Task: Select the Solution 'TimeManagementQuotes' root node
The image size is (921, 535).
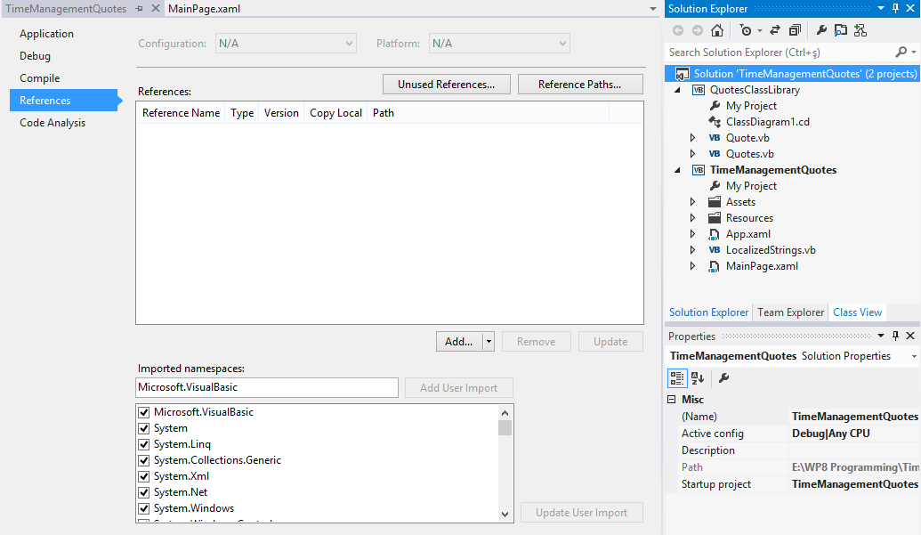Action: [x=792, y=73]
